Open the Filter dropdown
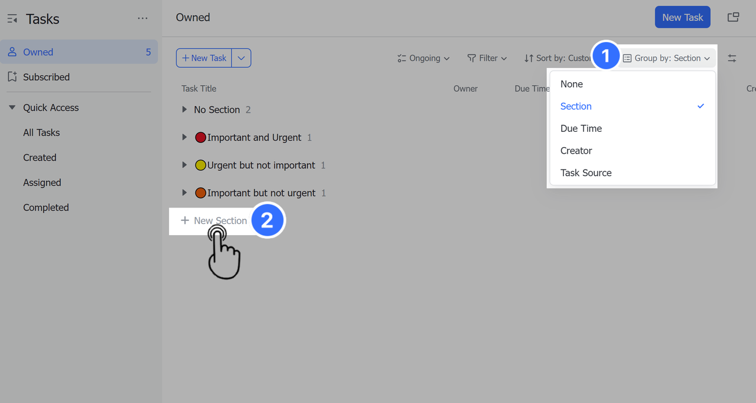Viewport: 756px width, 403px height. click(x=487, y=58)
